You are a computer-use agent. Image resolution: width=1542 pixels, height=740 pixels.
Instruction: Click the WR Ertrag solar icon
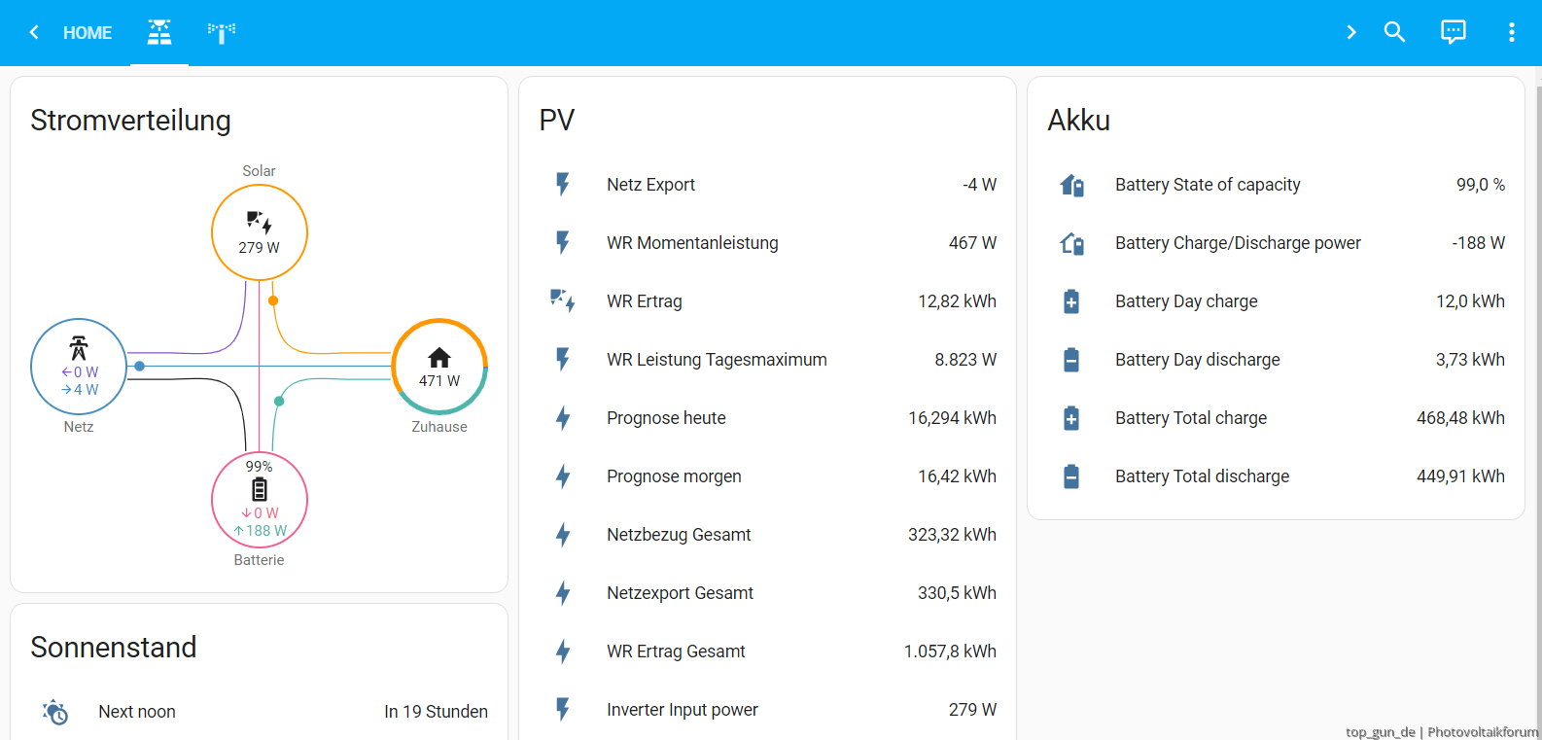[562, 301]
